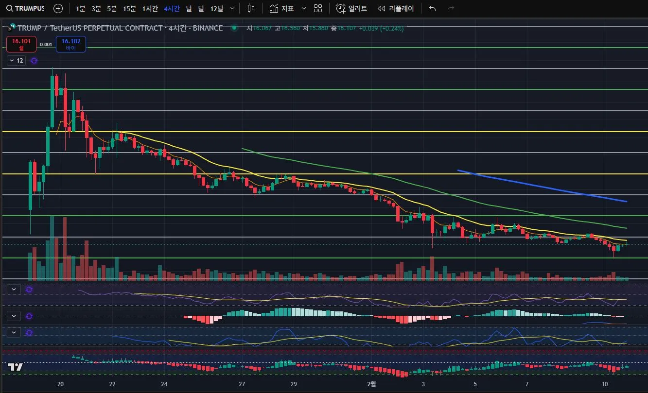Collapse the 12 indicators legend
This screenshot has width=648, height=393.
point(17,61)
